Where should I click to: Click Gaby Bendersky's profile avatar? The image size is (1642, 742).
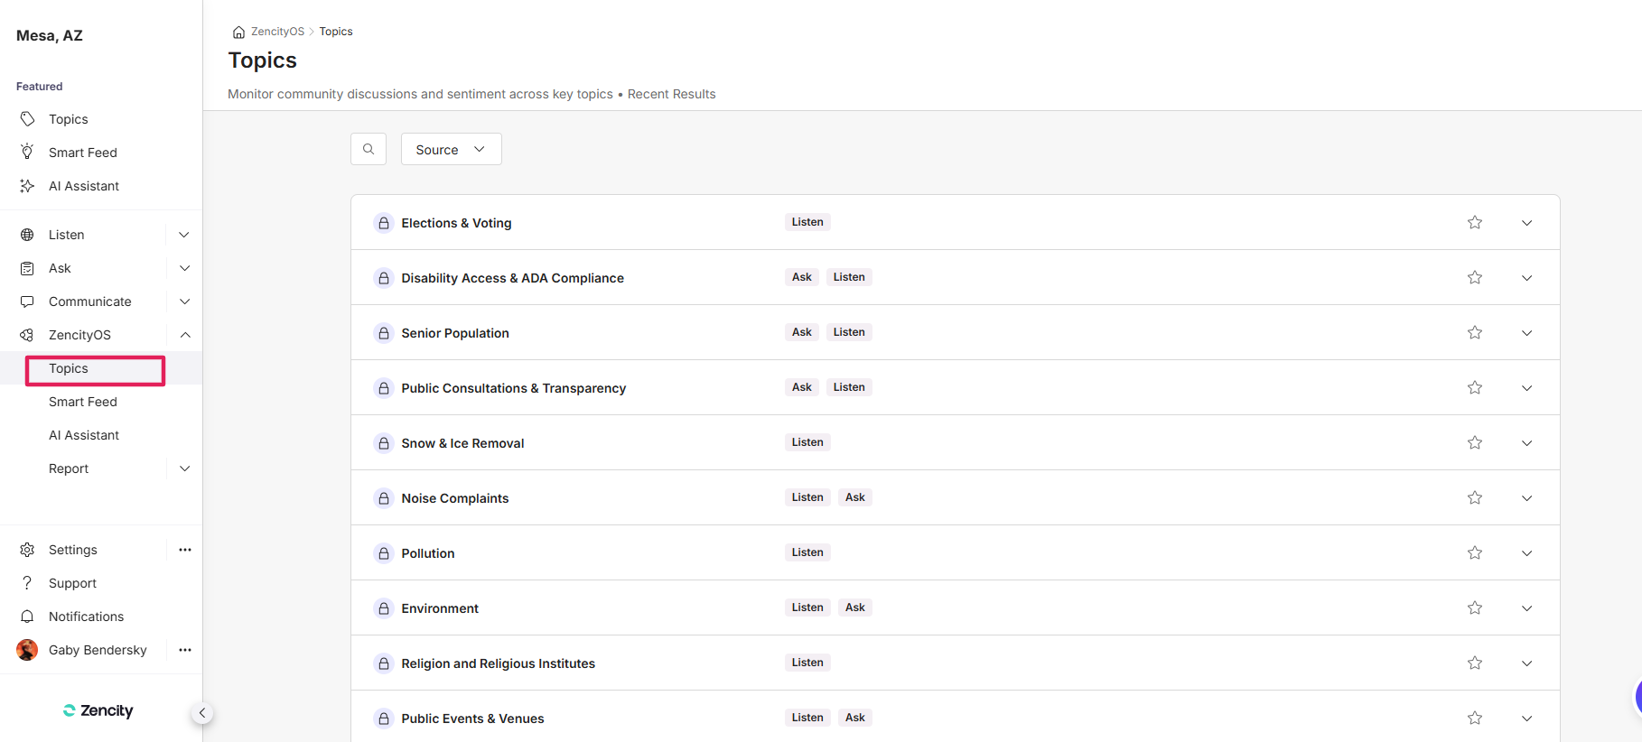[27, 650]
